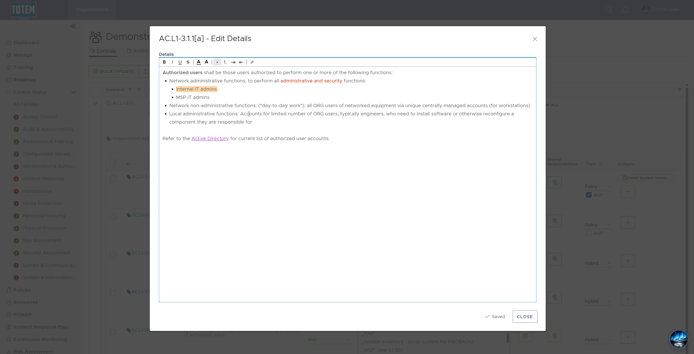The height and width of the screenshot is (354, 694).
Task: Open the text highlight color picker
Action: 207,62
